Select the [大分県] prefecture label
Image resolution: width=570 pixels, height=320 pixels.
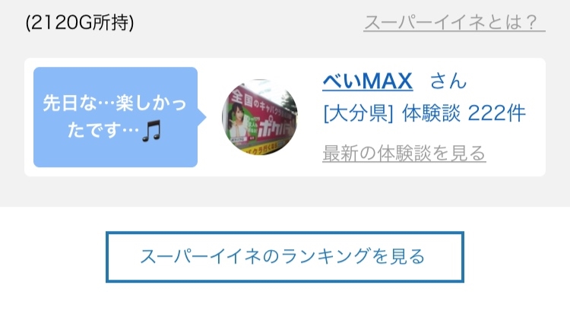tap(359, 113)
